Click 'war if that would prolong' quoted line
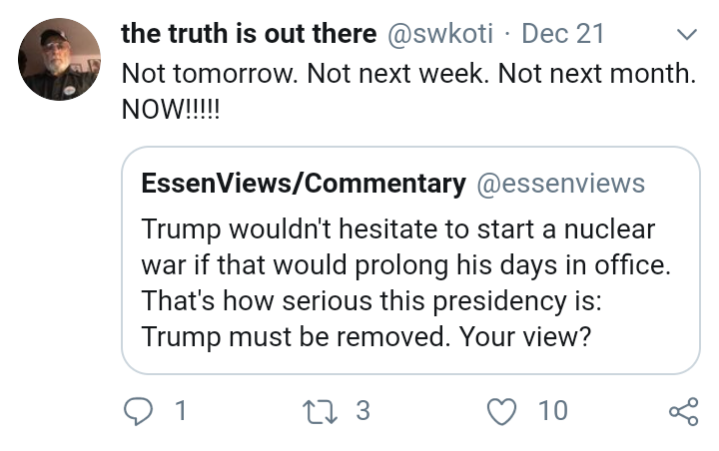Image resolution: width=719 pixels, height=451 pixels. pyautogui.click(x=406, y=265)
